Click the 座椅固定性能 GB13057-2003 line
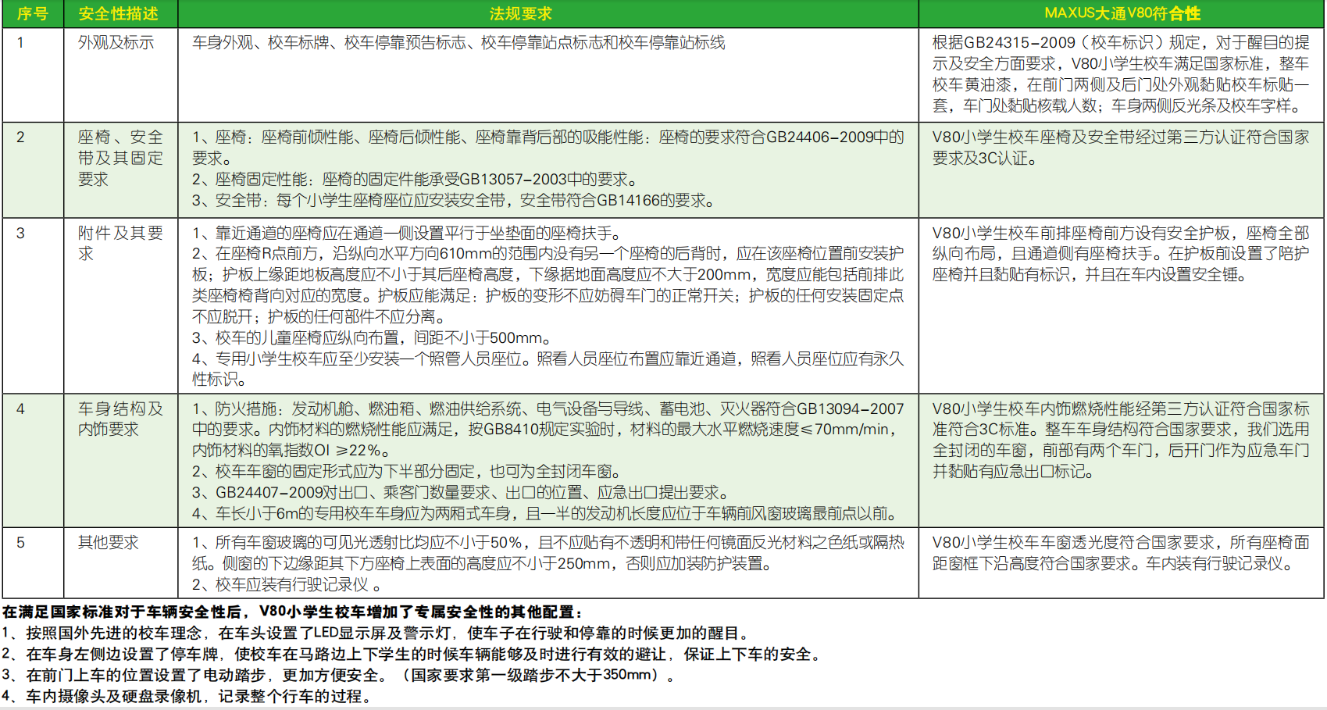1327x710 pixels. (x=415, y=180)
